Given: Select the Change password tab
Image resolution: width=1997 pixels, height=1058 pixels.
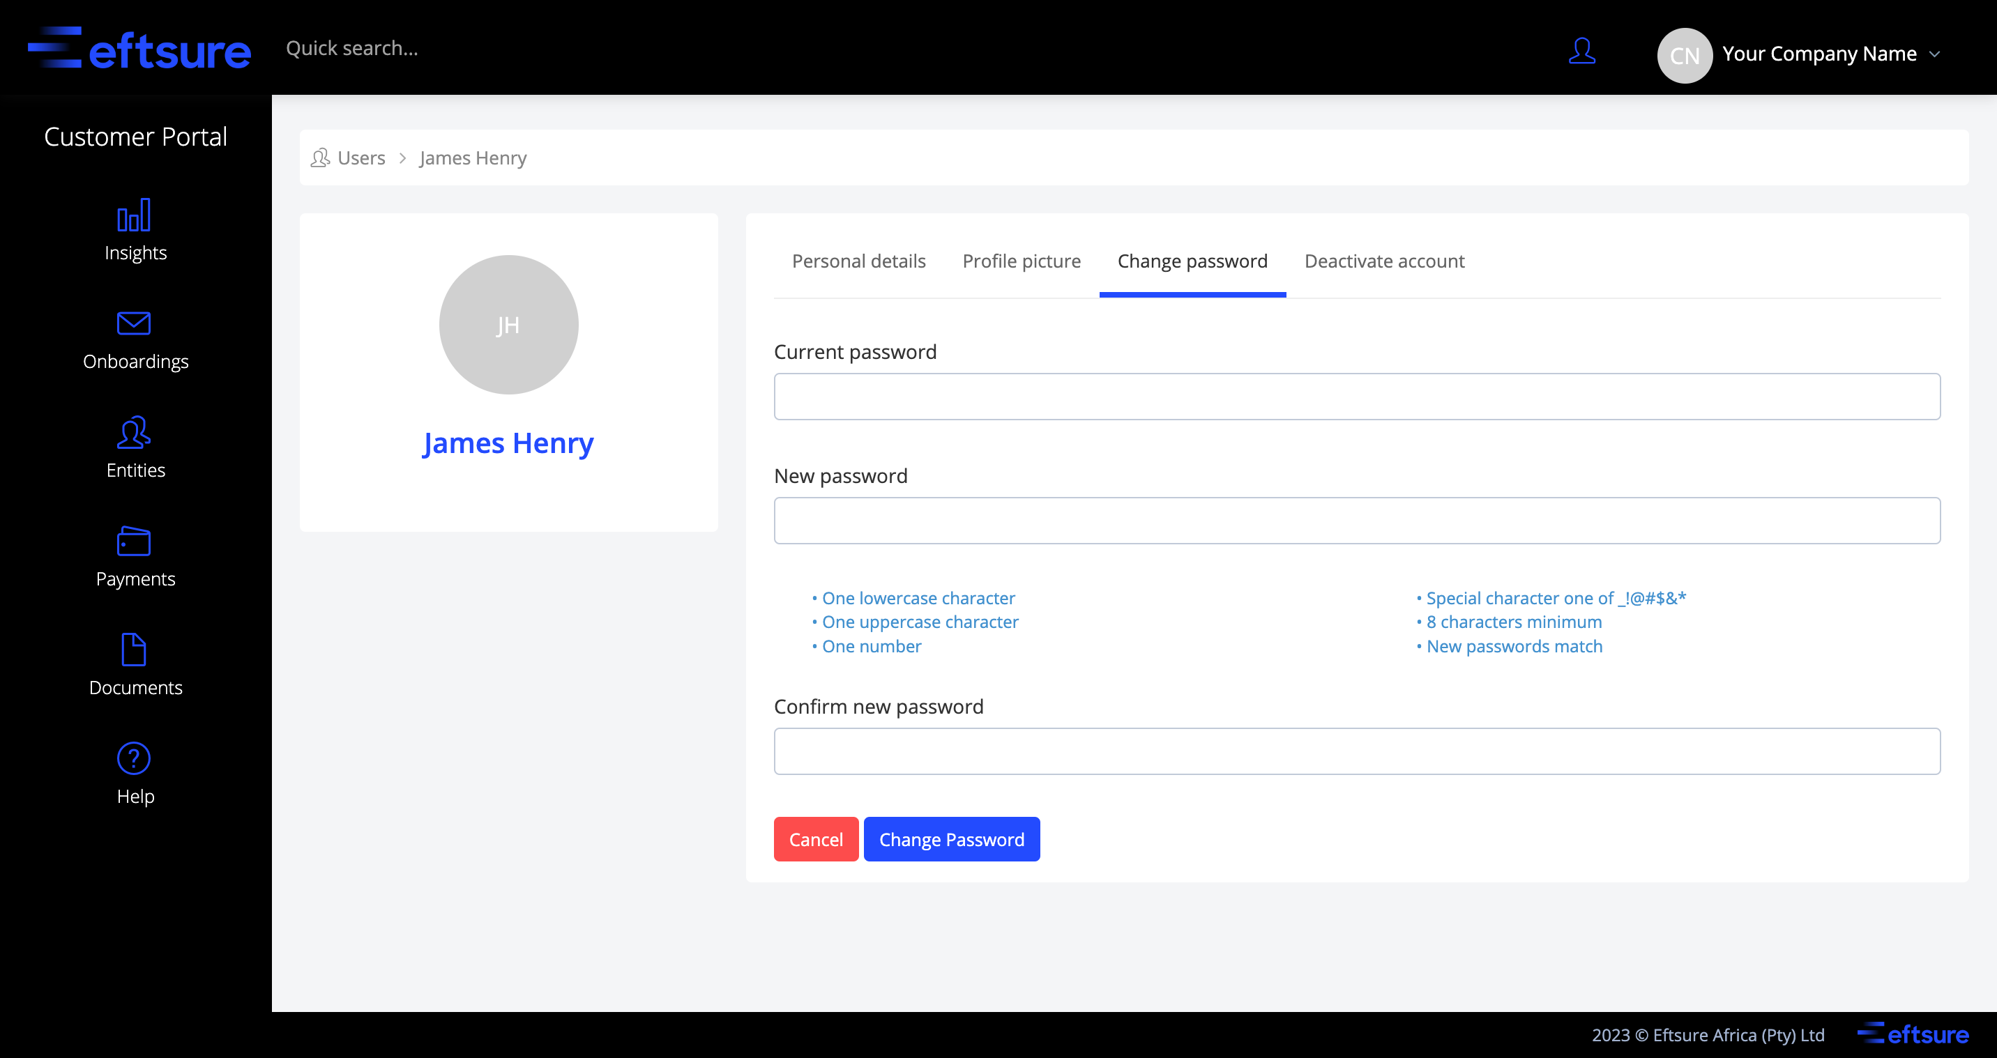Looking at the screenshot, I should point(1192,261).
